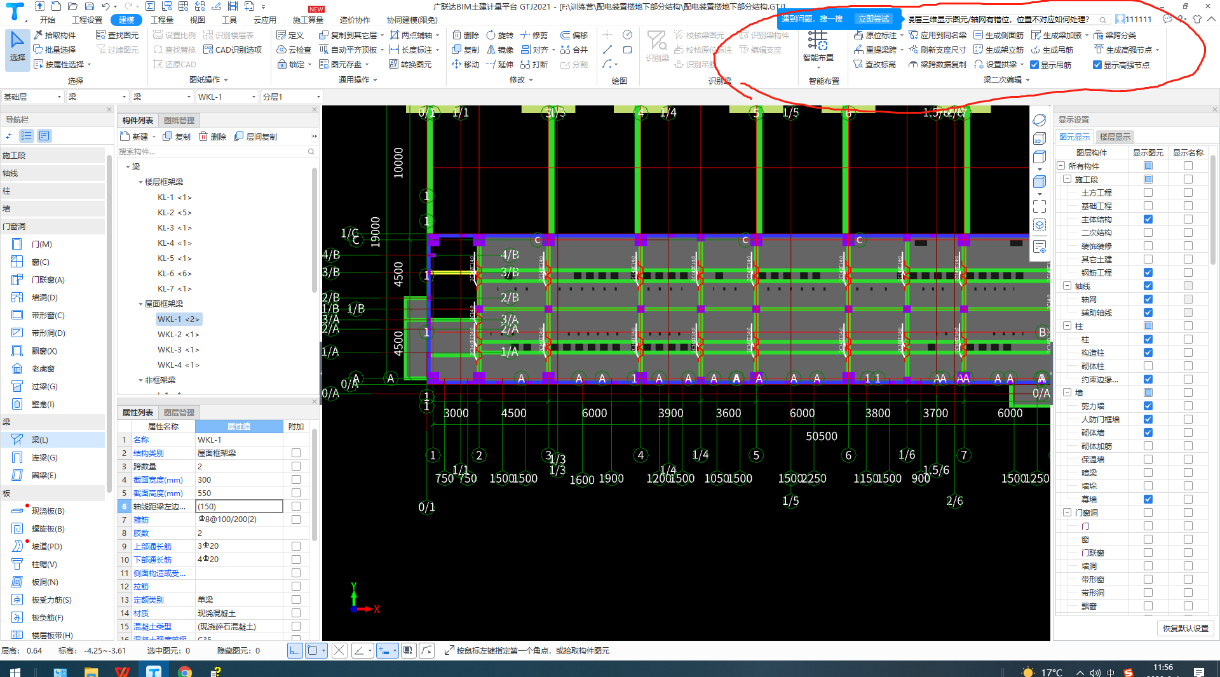Click the 查找图元 find element tool
1220x677 pixels.
(118, 35)
